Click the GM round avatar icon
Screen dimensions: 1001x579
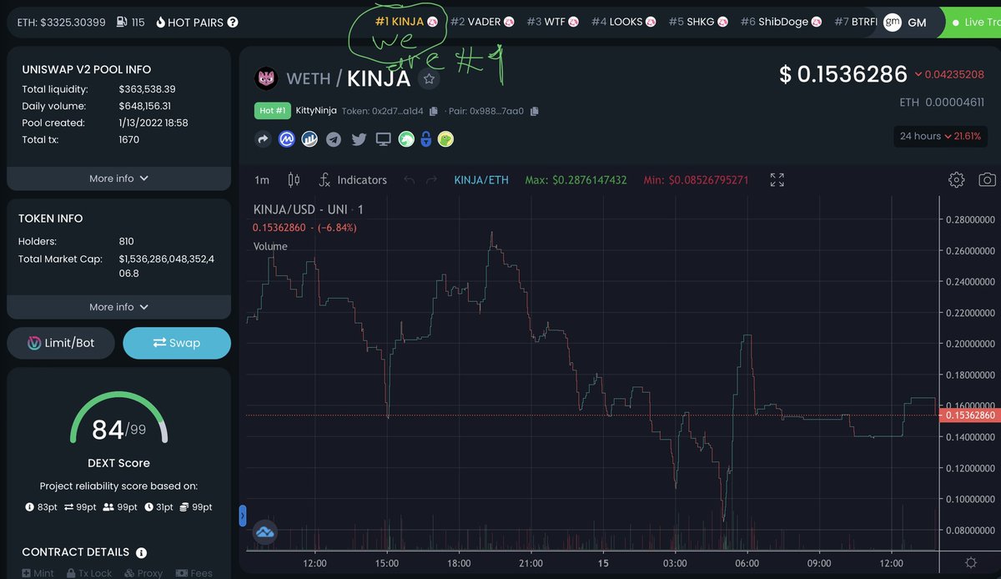click(x=893, y=23)
